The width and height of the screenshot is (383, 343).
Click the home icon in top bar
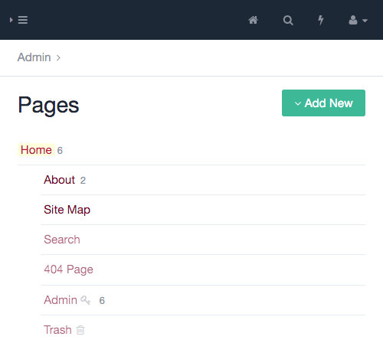point(253,20)
